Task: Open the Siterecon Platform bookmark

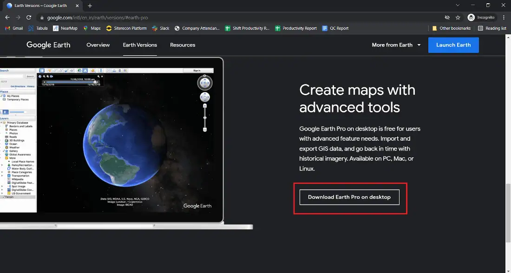Action: pyautogui.click(x=126, y=28)
